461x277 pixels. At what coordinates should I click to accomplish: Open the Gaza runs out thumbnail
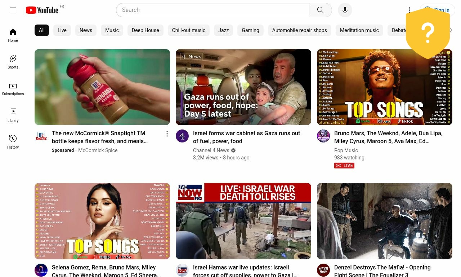point(243,87)
